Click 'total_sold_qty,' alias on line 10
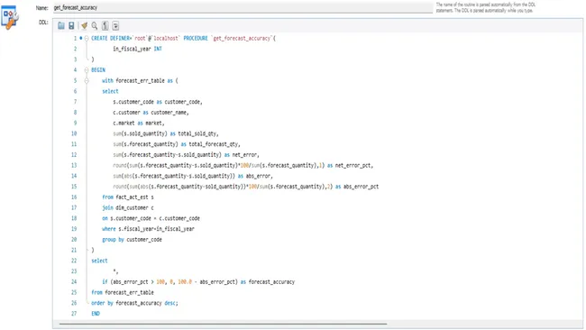This screenshot has width=586, height=330. 198,133
